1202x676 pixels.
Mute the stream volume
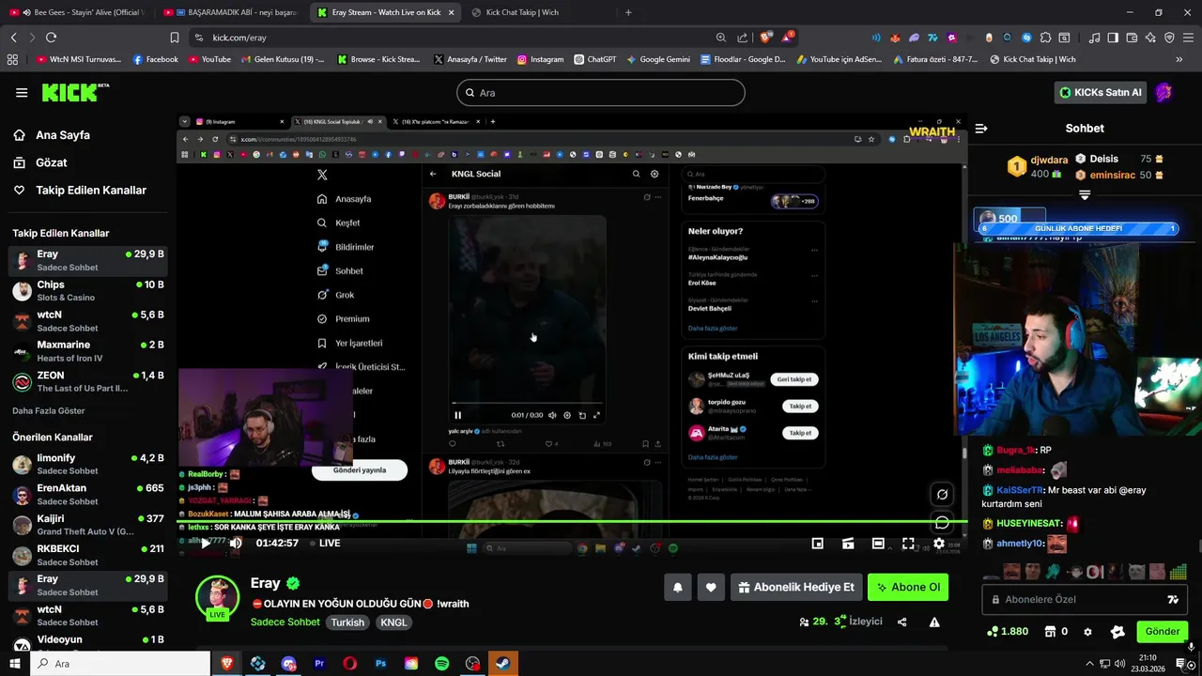click(x=236, y=543)
